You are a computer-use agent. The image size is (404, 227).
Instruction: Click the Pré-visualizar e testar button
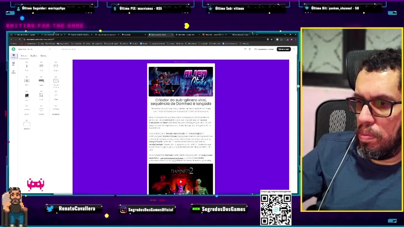[264, 49]
